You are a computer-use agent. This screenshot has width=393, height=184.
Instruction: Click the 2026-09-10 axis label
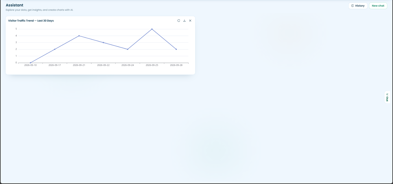(31, 65)
